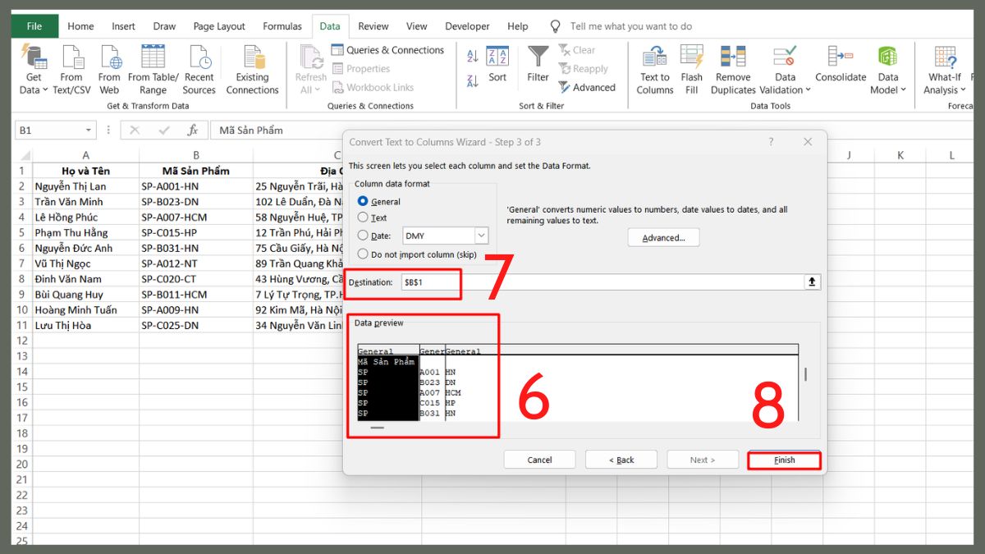
Task: Click the Finish button
Action: pyautogui.click(x=784, y=460)
